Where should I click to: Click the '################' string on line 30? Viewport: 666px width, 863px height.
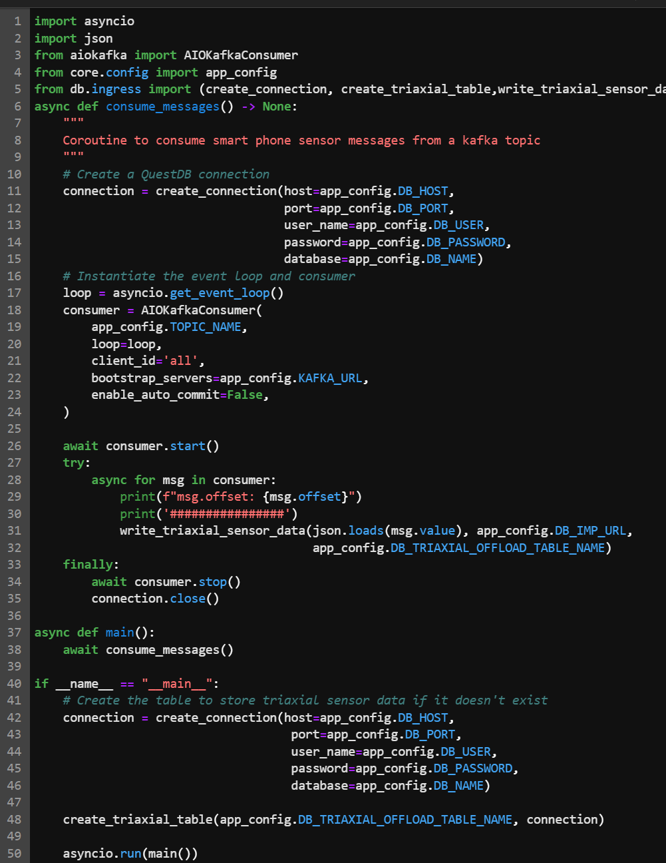227,514
